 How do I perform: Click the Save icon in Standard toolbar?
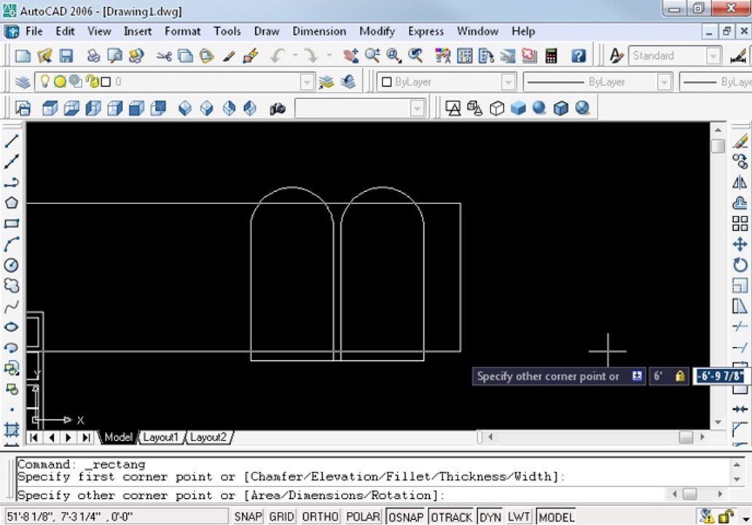[66, 55]
